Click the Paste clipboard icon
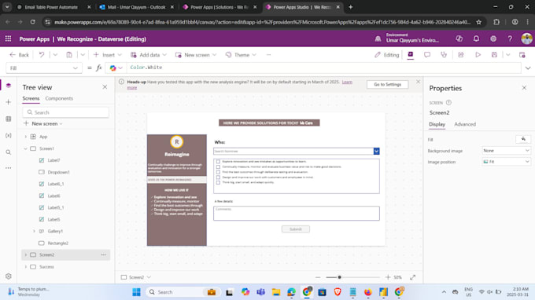Image resolution: width=535 pixels, height=300 pixels. [69, 54]
